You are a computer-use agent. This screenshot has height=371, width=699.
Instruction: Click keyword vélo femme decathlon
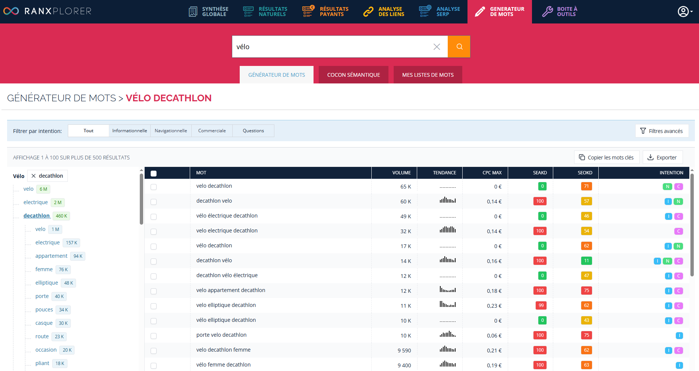pos(223,365)
